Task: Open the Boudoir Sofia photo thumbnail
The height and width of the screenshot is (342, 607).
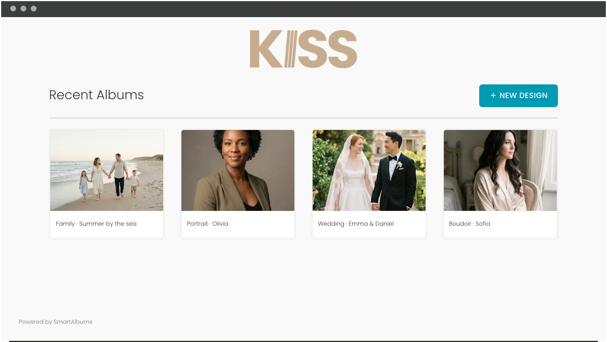Action: click(x=500, y=170)
